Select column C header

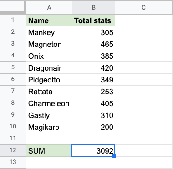coord(144,7)
